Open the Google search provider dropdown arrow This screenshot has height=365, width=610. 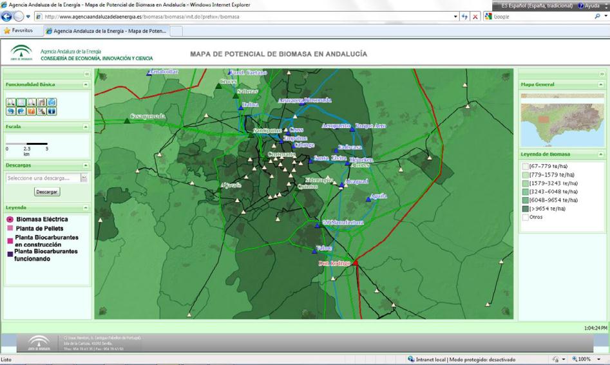[x=605, y=17]
